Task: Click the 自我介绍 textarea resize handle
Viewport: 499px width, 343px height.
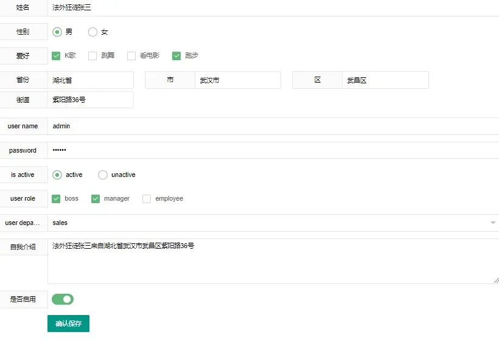Action: (496, 280)
